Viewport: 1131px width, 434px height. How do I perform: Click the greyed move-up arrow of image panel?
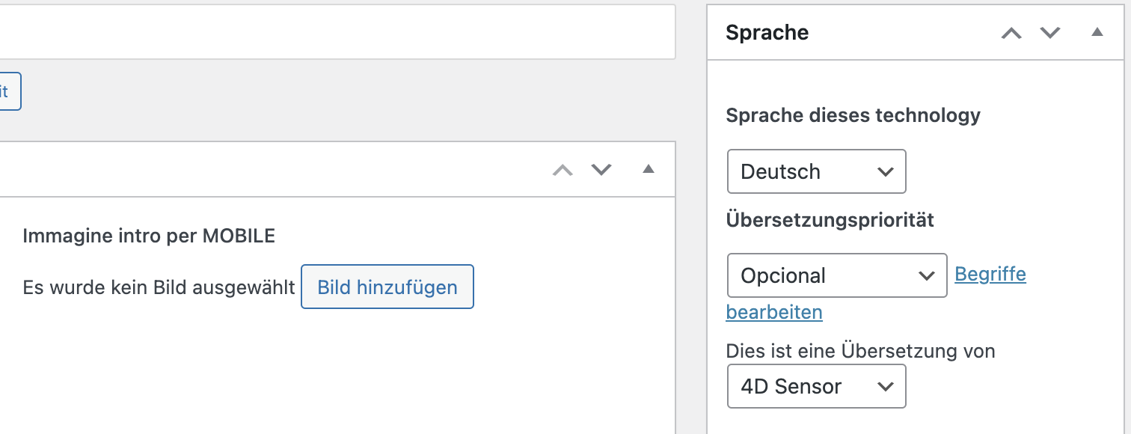(563, 170)
